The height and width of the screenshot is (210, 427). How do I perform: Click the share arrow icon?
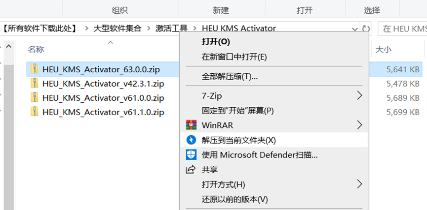[x=191, y=170]
